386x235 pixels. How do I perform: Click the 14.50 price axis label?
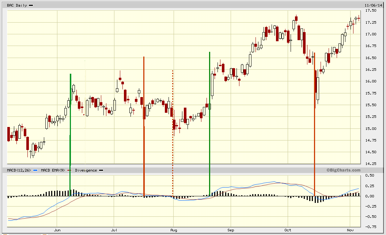[371, 152]
